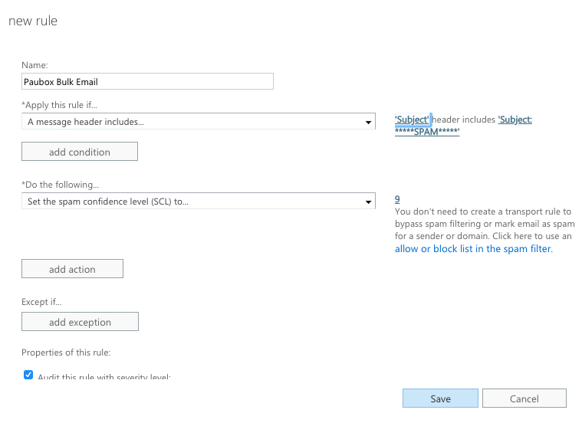Expand the condition dropdown arrow
The height and width of the screenshot is (423, 582).
coord(369,121)
